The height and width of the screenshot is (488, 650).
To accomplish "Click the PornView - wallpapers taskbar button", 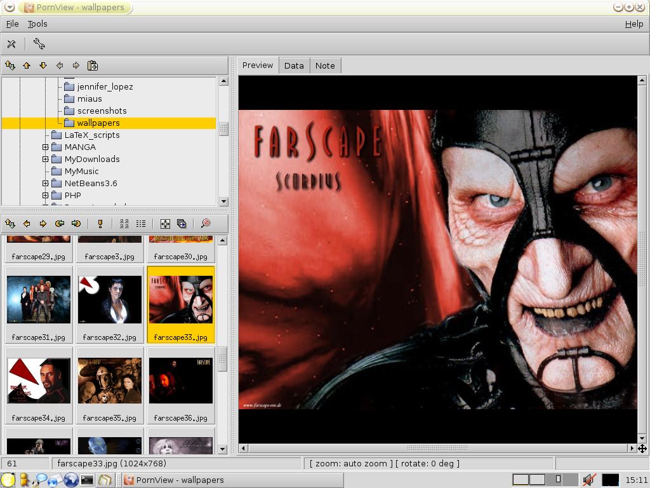I will pos(234,480).
